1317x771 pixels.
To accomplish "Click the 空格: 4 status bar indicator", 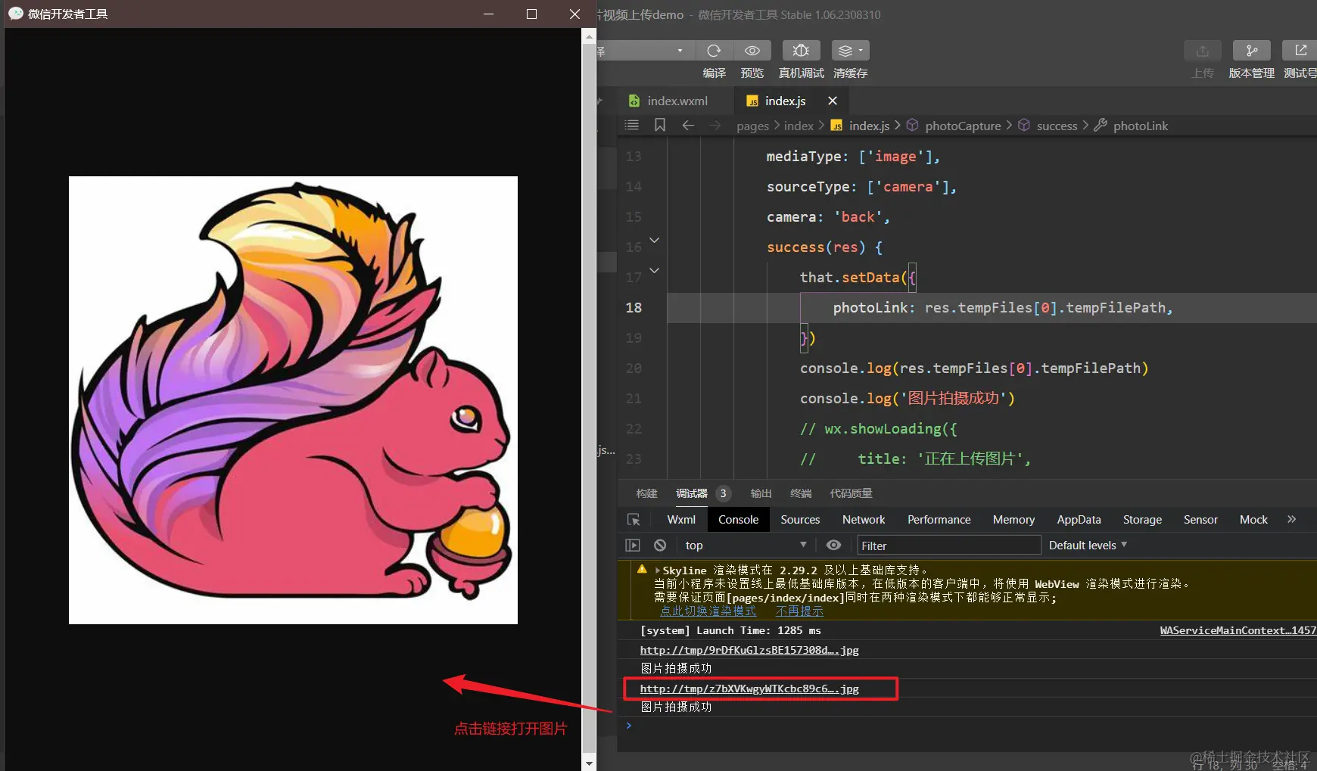I will click(x=1289, y=765).
